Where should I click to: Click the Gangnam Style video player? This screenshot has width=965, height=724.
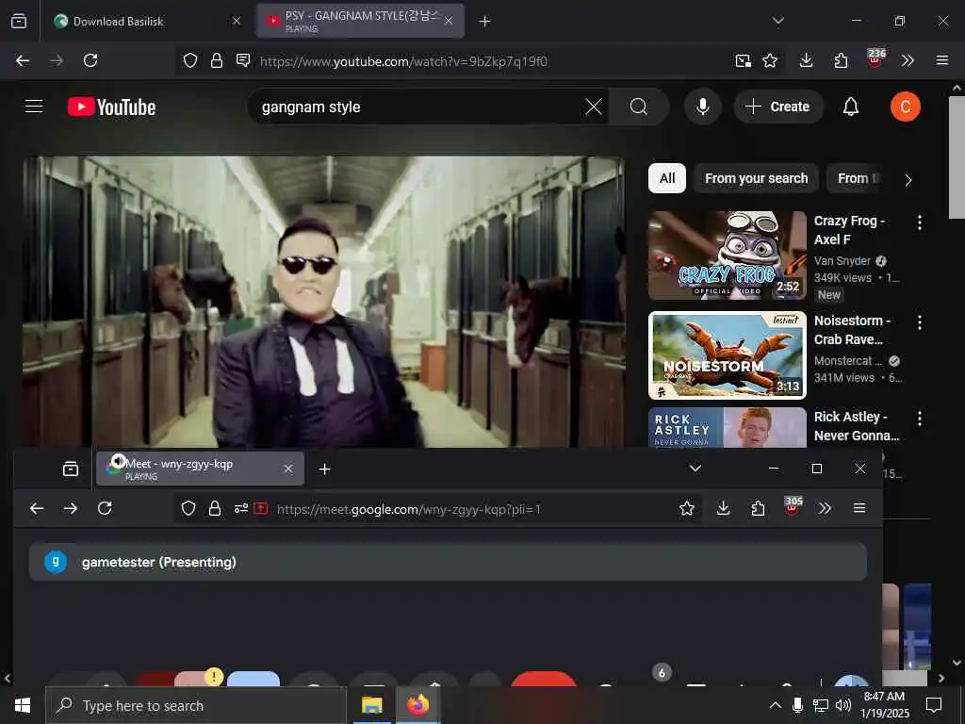[x=324, y=302]
